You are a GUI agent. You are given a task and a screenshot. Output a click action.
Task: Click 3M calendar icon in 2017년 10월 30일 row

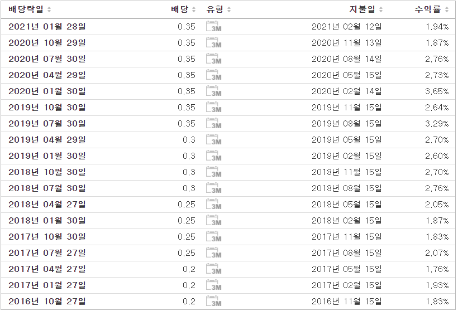[213, 237]
